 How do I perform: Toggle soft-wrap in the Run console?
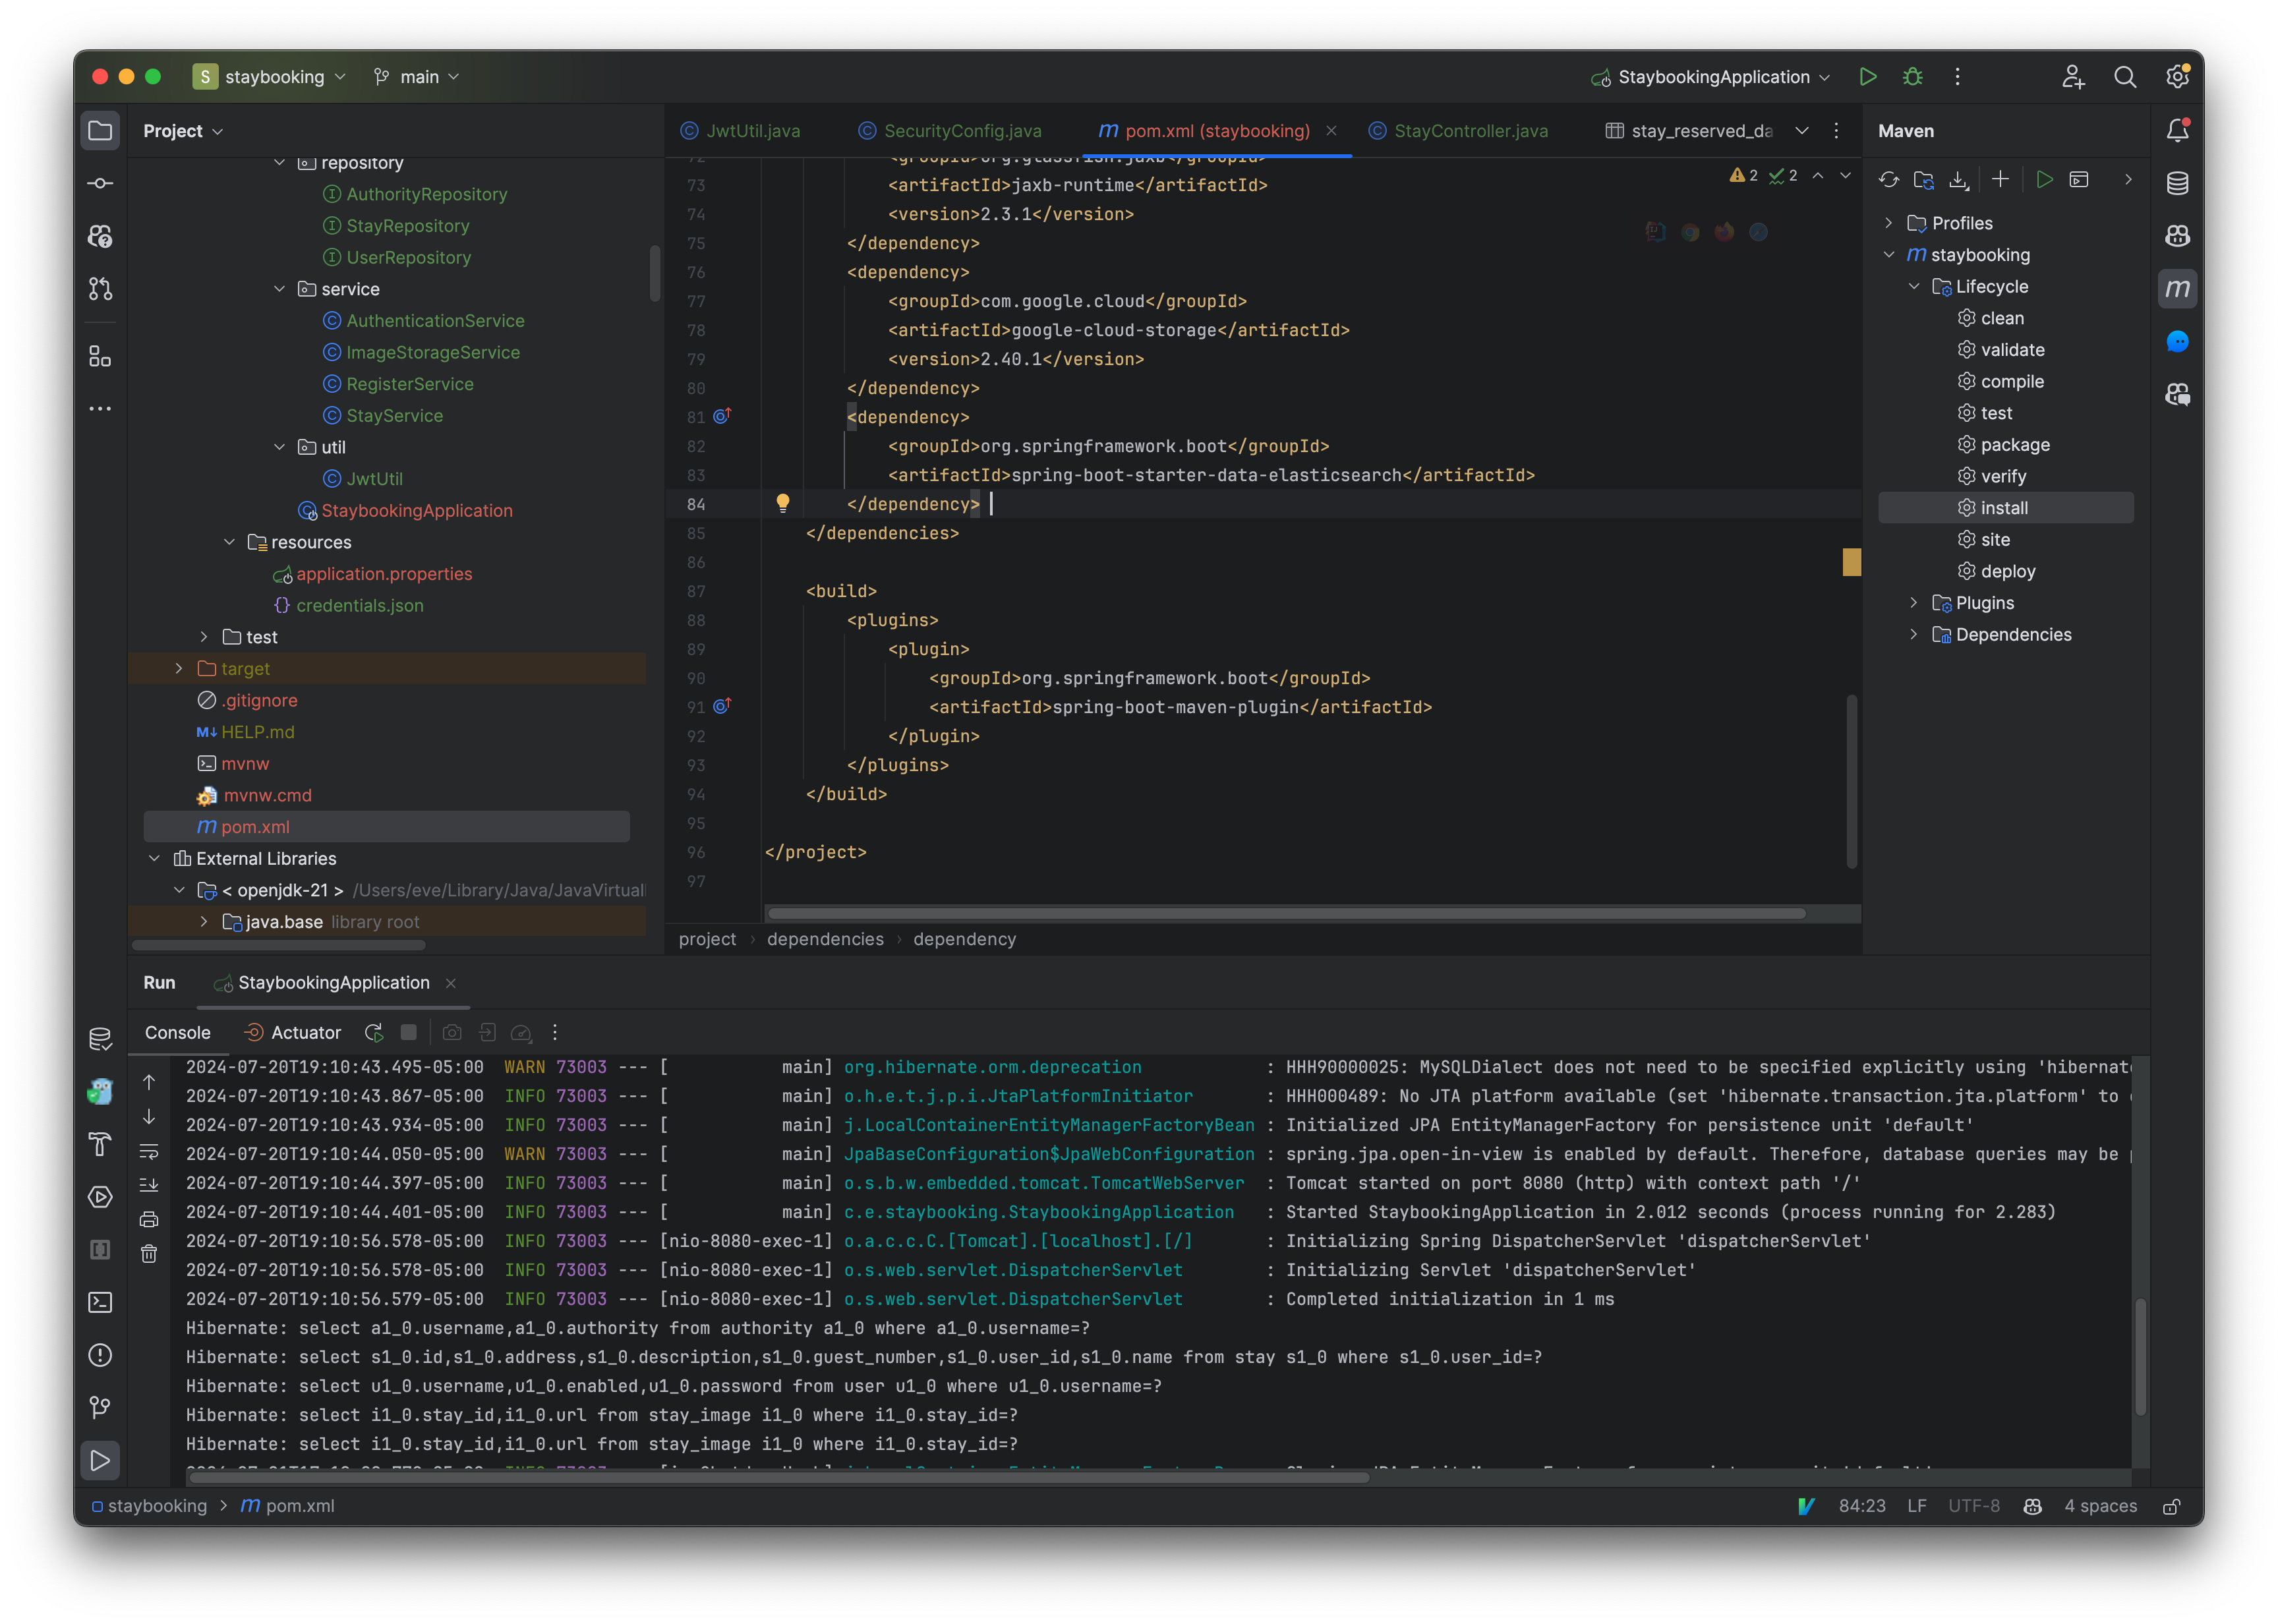(149, 1152)
